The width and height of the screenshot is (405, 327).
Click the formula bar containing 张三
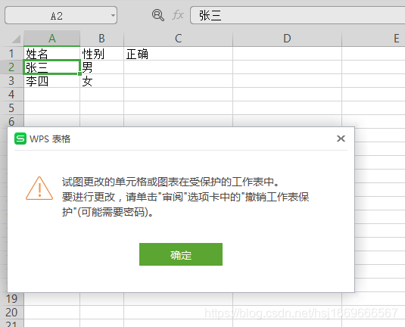click(x=298, y=15)
